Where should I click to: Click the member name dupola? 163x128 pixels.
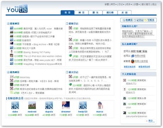point(49,112)
